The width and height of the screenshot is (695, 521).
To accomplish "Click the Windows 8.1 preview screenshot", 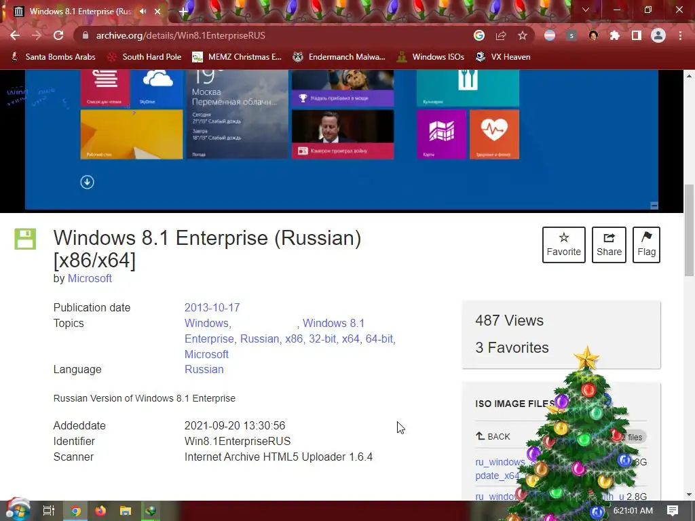I will point(341,140).
